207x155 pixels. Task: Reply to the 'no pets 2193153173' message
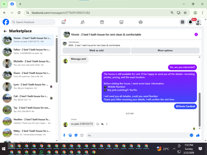[x=102, y=124]
